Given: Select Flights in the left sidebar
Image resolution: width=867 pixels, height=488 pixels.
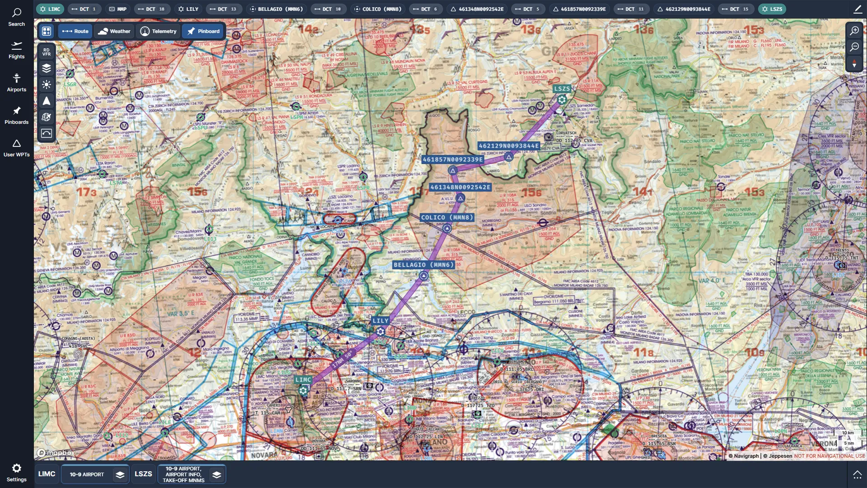Looking at the screenshot, I should pos(16,50).
